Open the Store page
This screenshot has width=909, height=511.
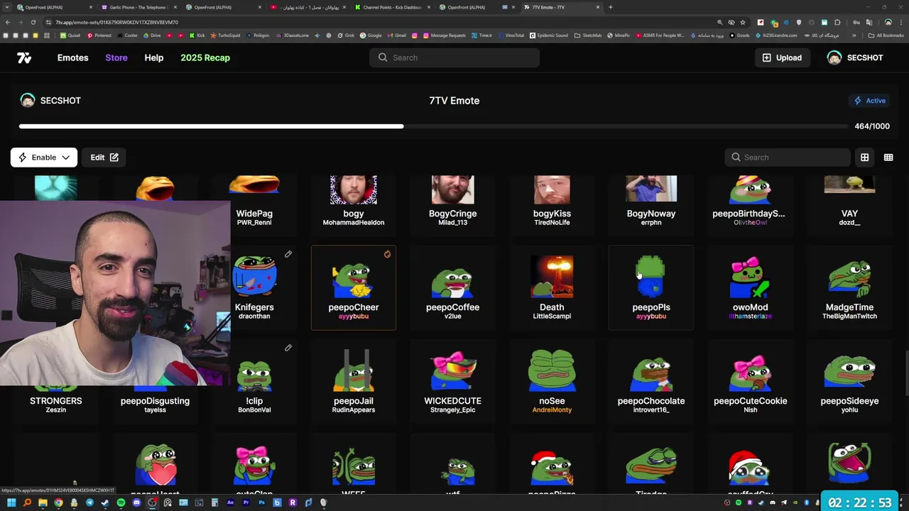point(116,57)
